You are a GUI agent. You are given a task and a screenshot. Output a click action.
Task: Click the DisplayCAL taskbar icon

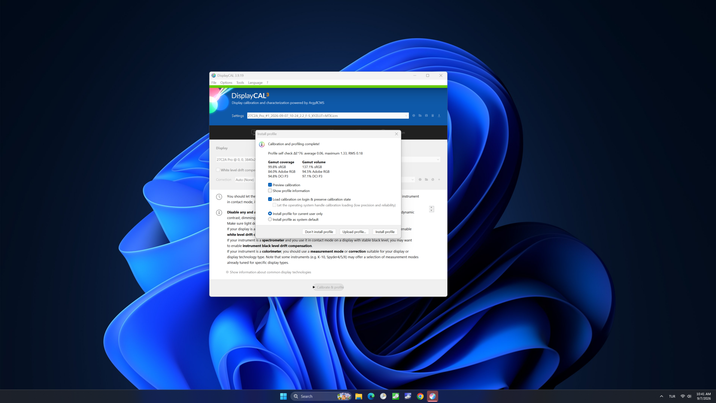point(432,396)
